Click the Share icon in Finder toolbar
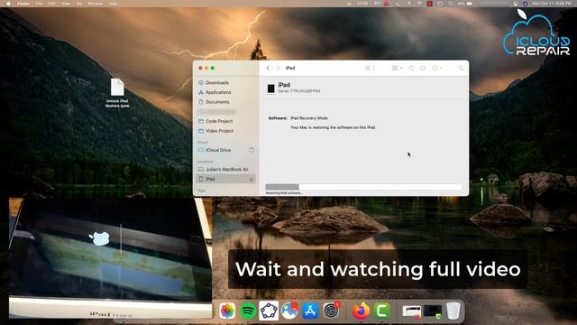The width and height of the screenshot is (577, 325). (x=411, y=69)
